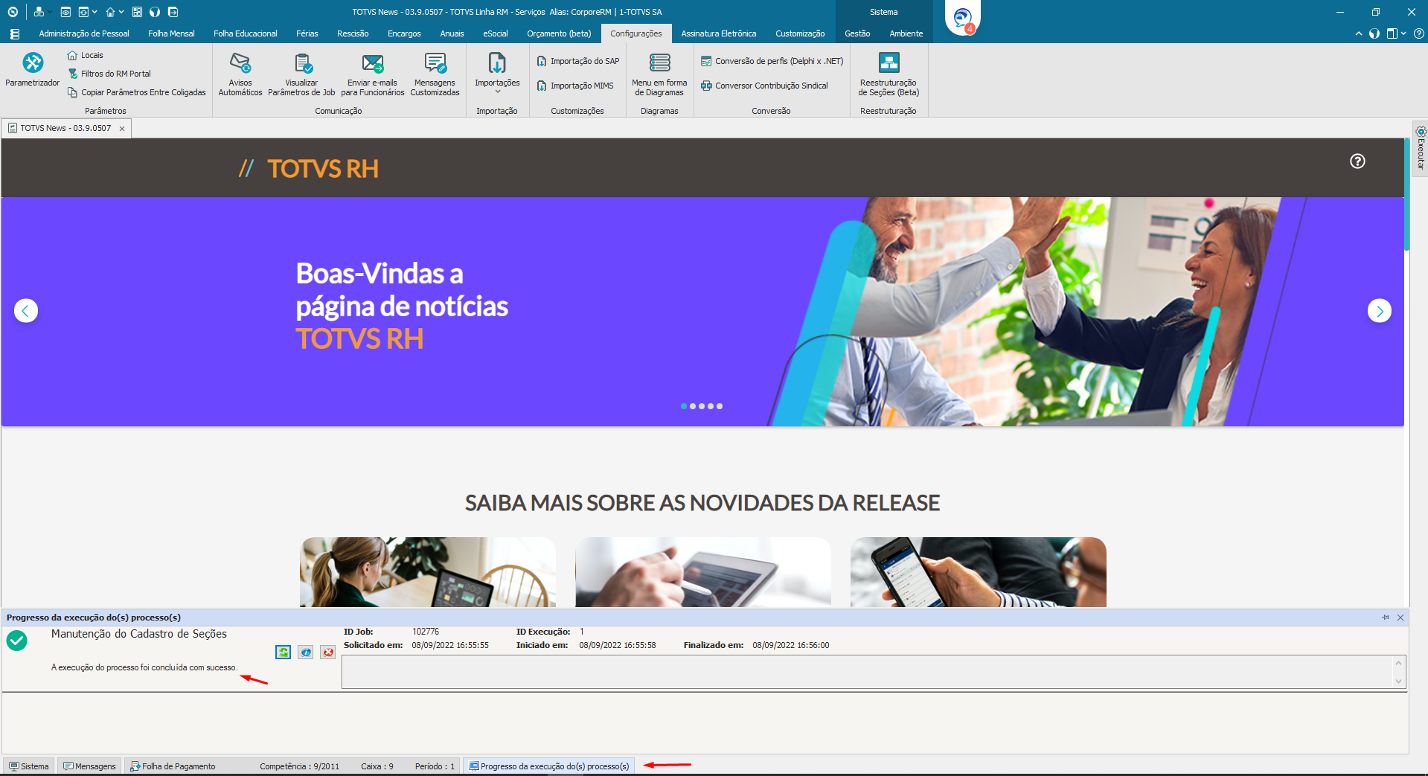
Task: Open the news card showing tablet and stylus
Action: tap(703, 572)
